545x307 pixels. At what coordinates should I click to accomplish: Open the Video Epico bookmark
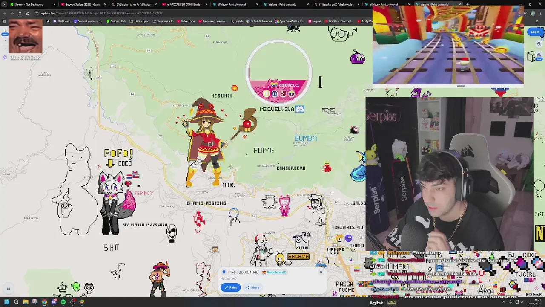click(186, 21)
